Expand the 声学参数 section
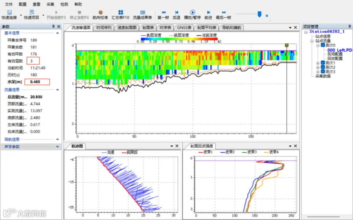 pyautogui.click(x=58, y=147)
